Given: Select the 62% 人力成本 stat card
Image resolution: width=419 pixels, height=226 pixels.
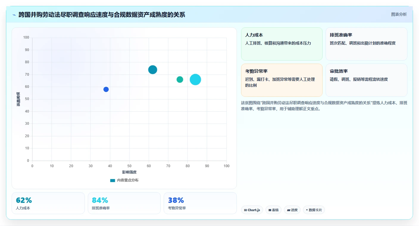Looking at the screenshot, I should [48, 203].
